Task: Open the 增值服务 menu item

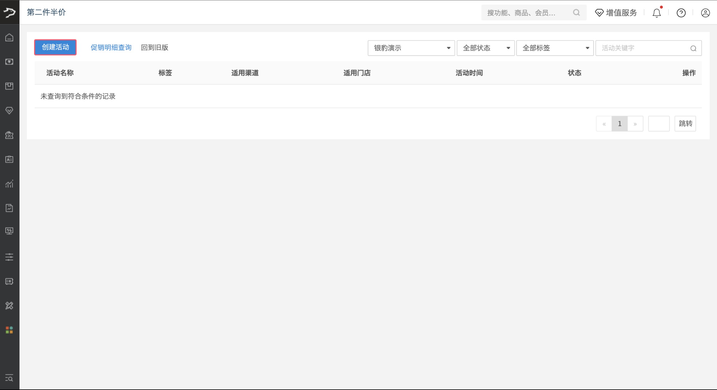Action: tap(616, 13)
